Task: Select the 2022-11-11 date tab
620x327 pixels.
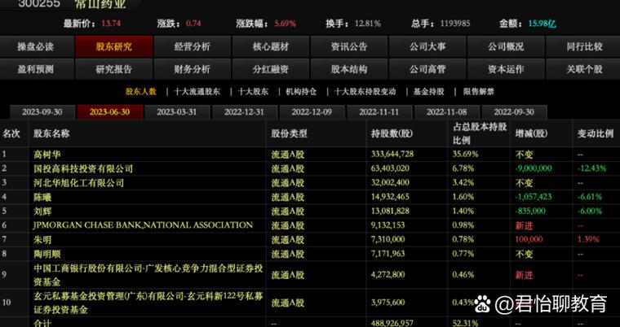Action: 379,112
